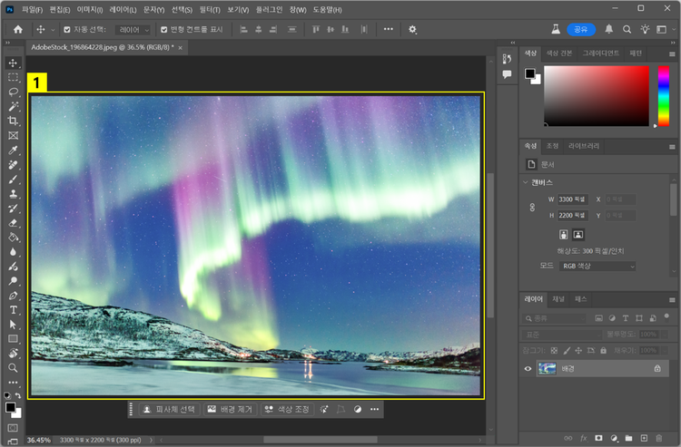Select the Magic Wand tool
681x447 pixels.
[14, 106]
